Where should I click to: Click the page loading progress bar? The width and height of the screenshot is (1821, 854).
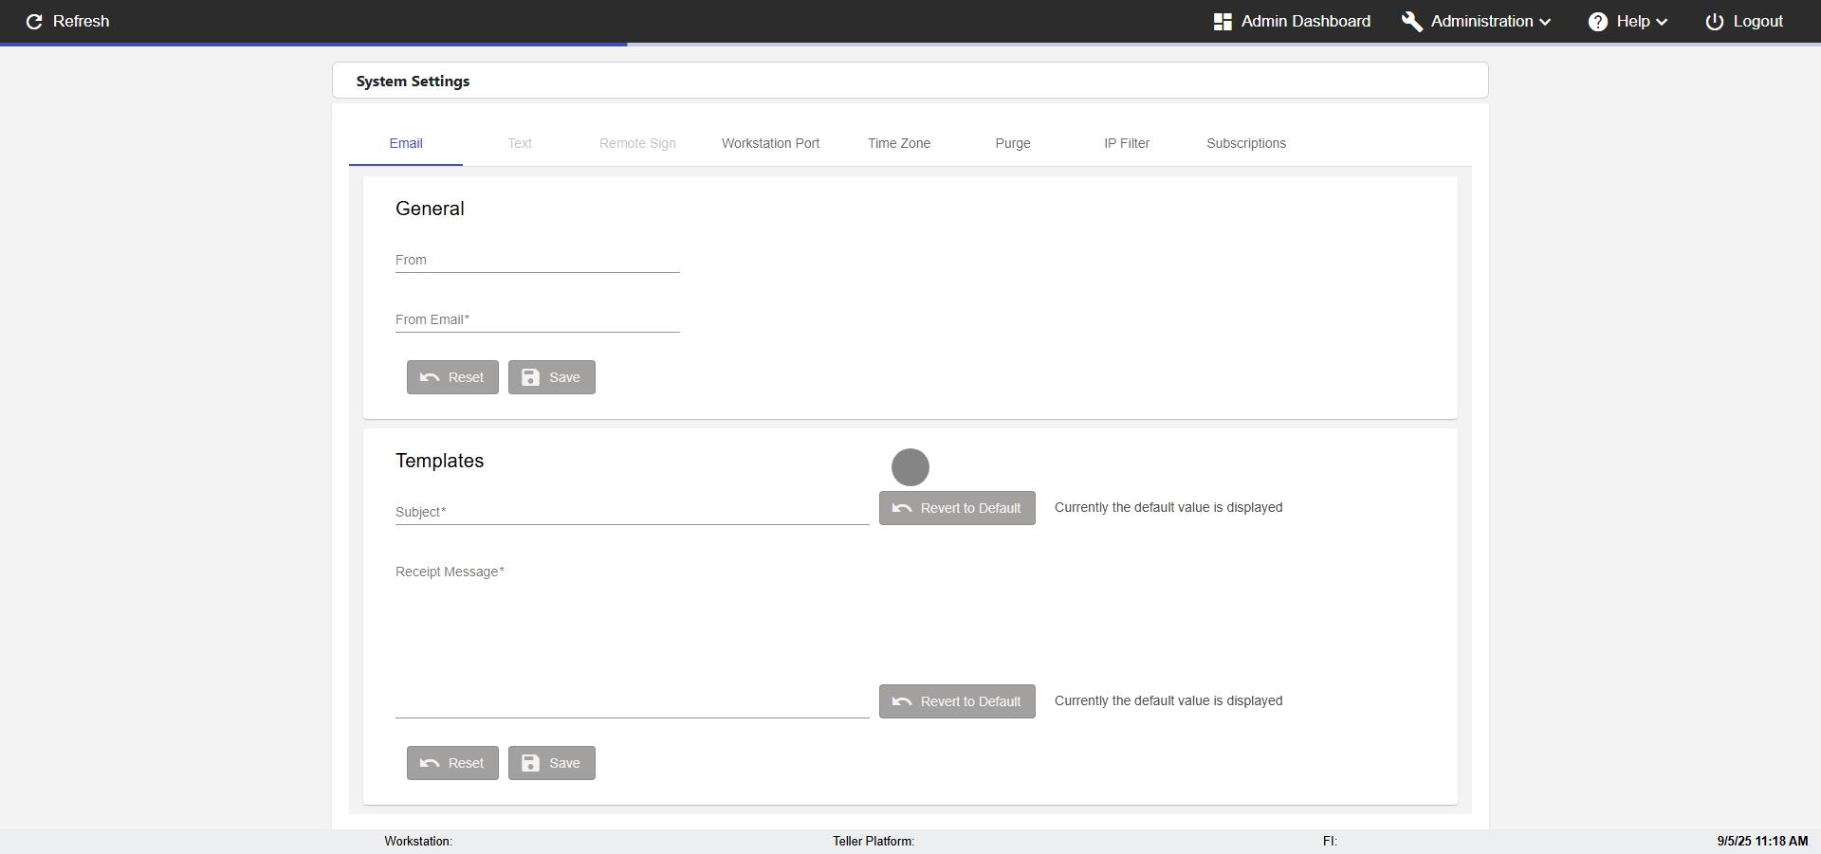pos(910,44)
